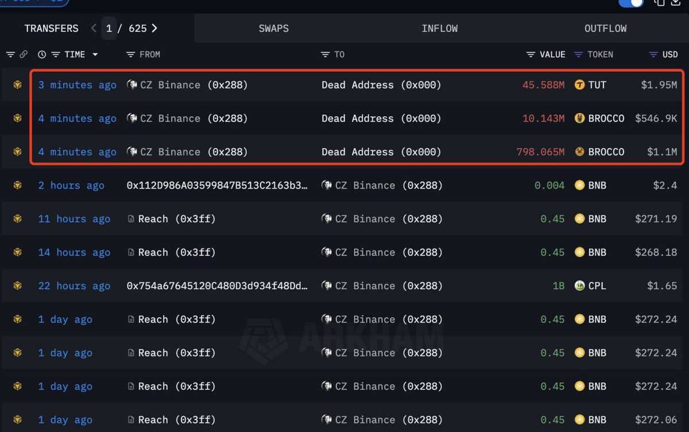This screenshot has height=432, width=689.
Task: Click the chain cube icon in 14 hours ago row
Action: pos(18,252)
